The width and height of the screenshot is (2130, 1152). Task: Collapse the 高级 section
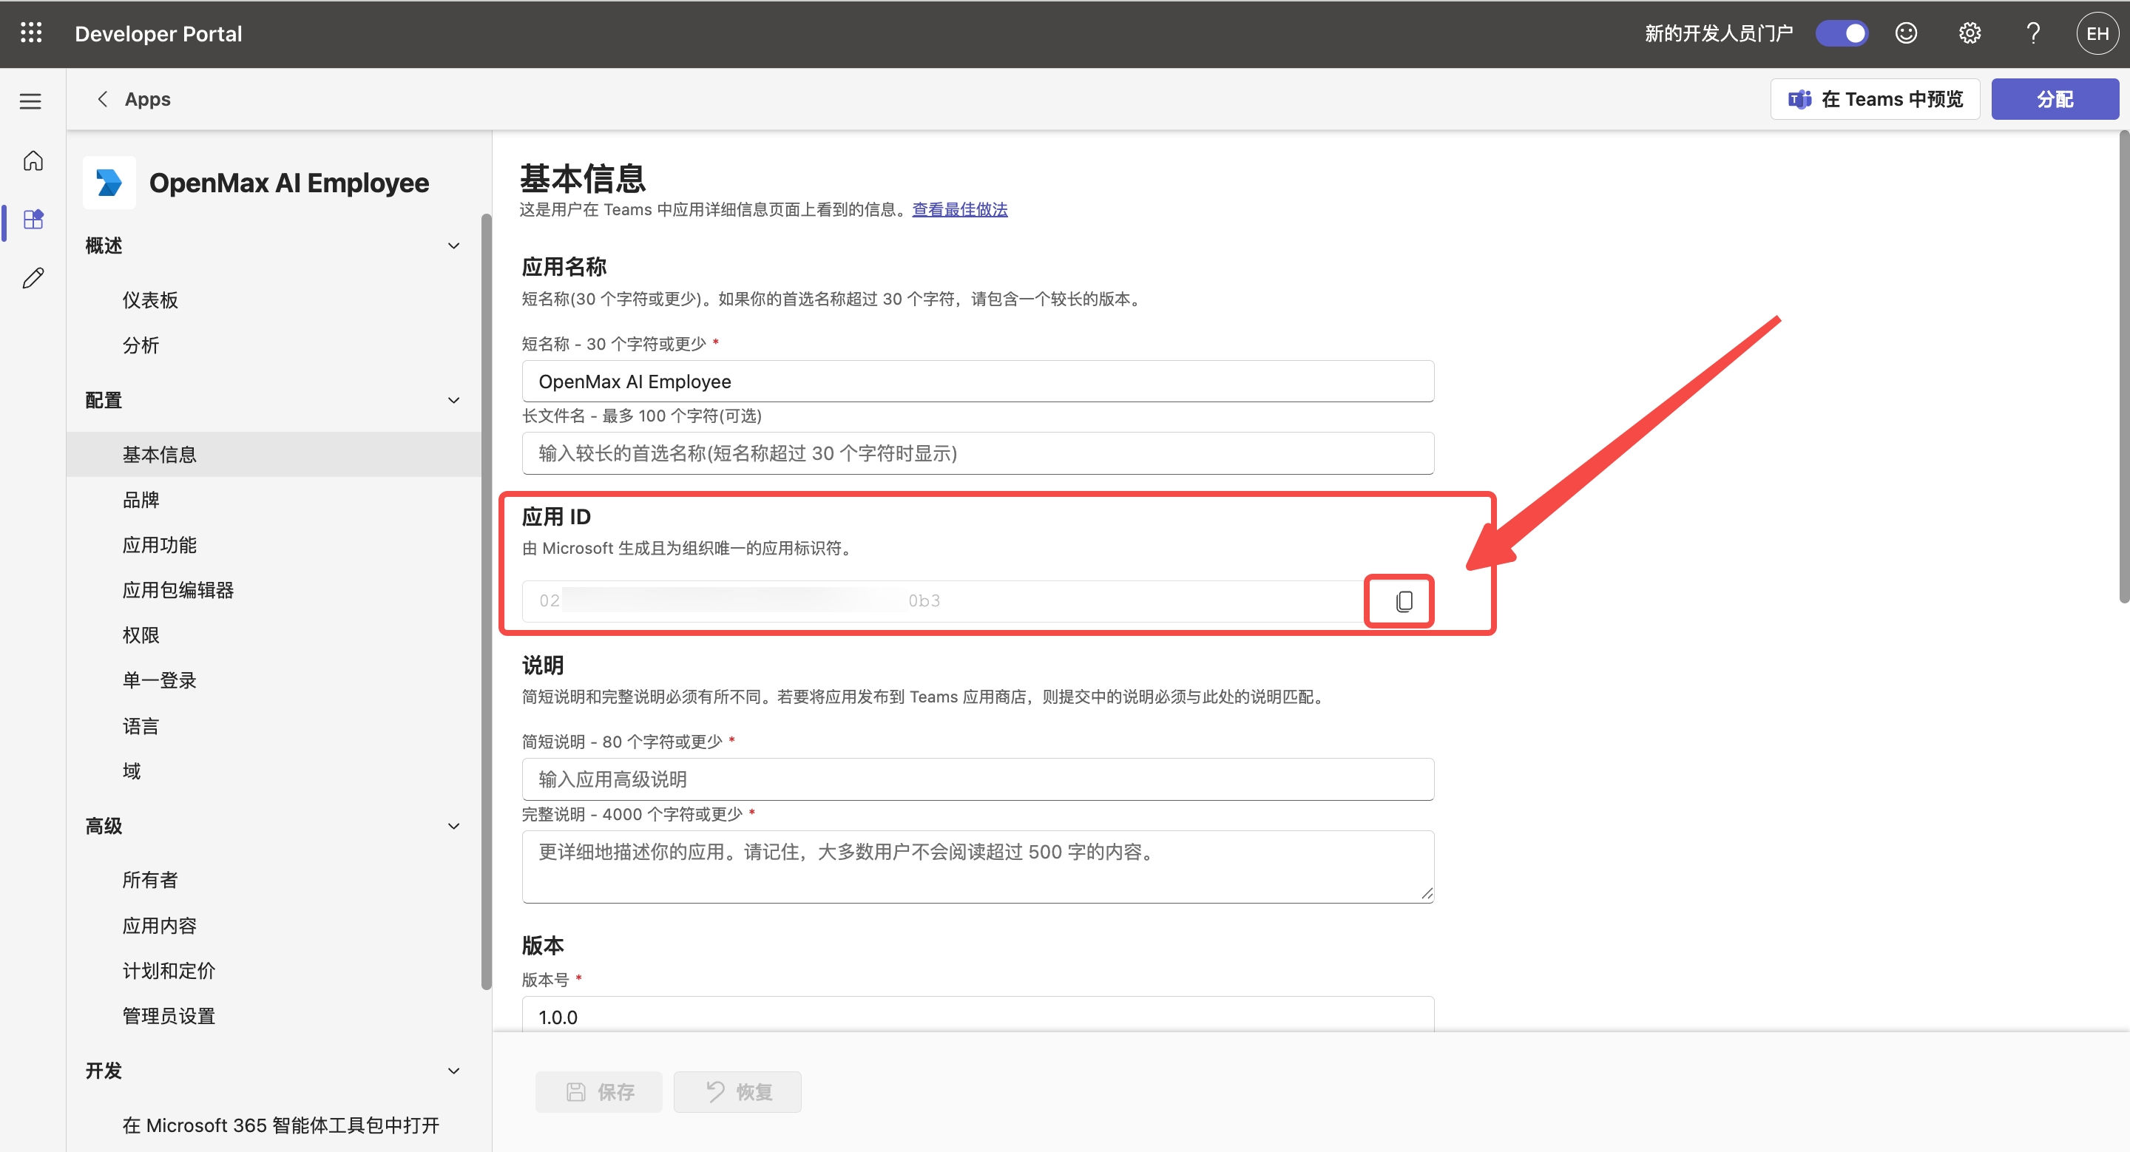[x=453, y=826]
